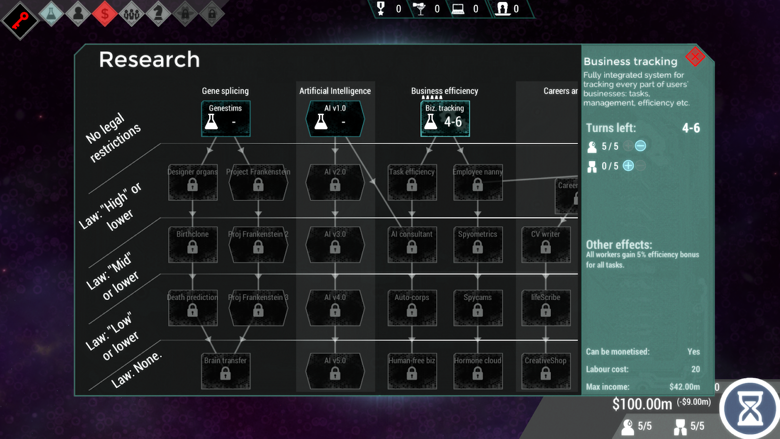The height and width of the screenshot is (439, 780).
Task: Click the Artificial Intelligence column header
Action: [335, 91]
